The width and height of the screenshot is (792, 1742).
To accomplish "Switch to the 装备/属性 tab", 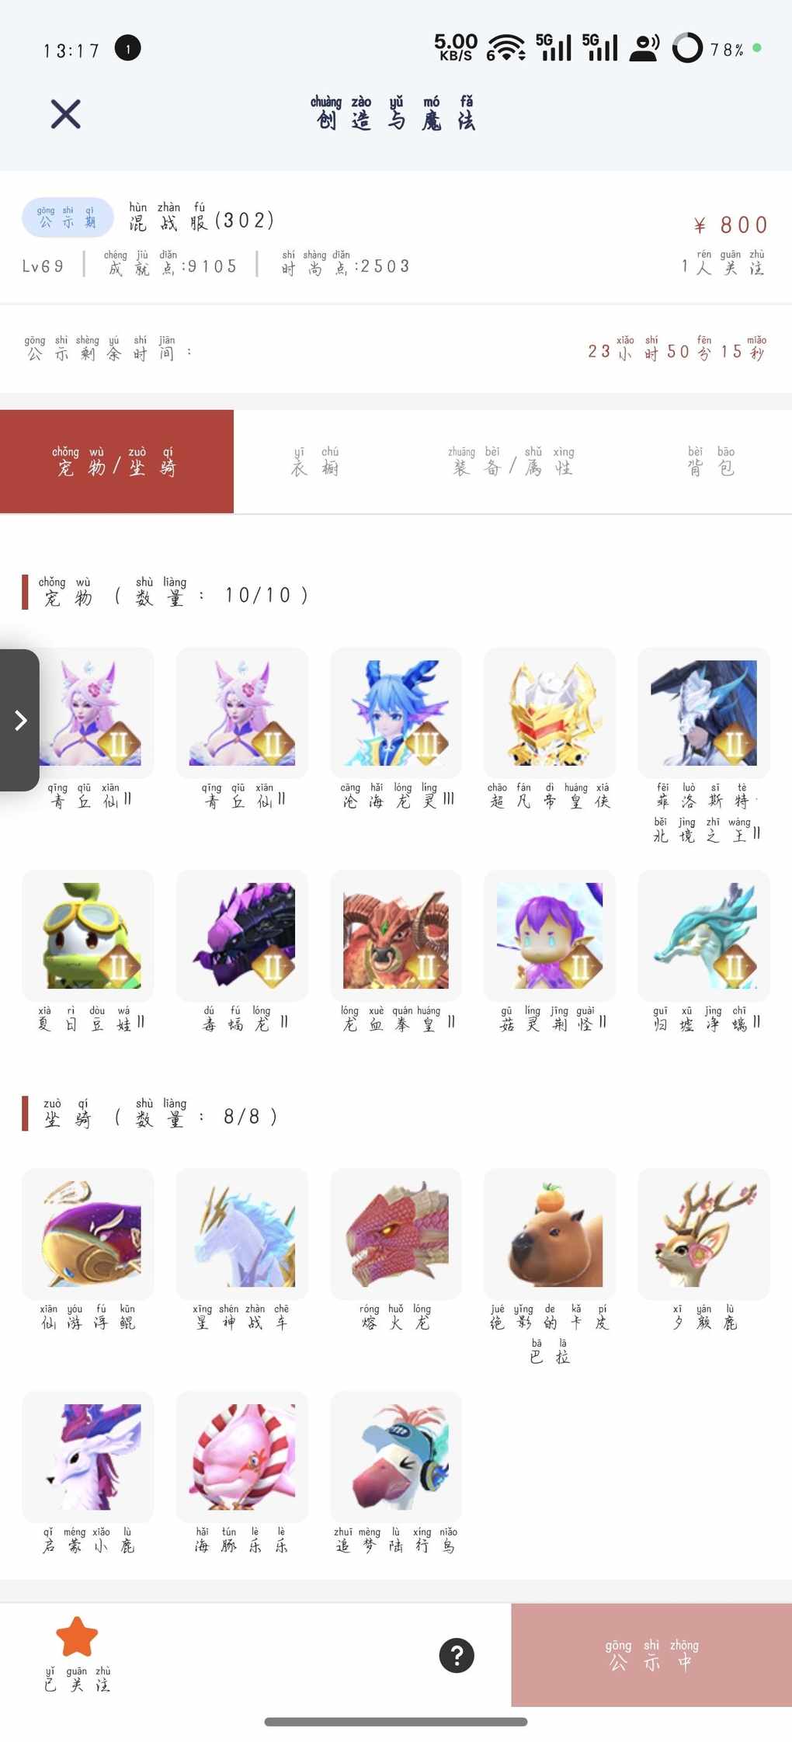I will [511, 461].
